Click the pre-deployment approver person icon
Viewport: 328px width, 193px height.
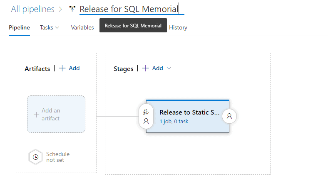[146, 121]
